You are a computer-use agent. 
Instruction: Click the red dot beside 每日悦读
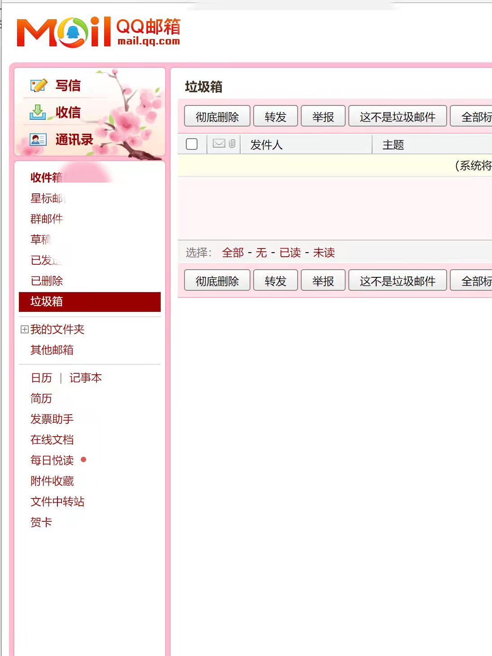point(83,459)
